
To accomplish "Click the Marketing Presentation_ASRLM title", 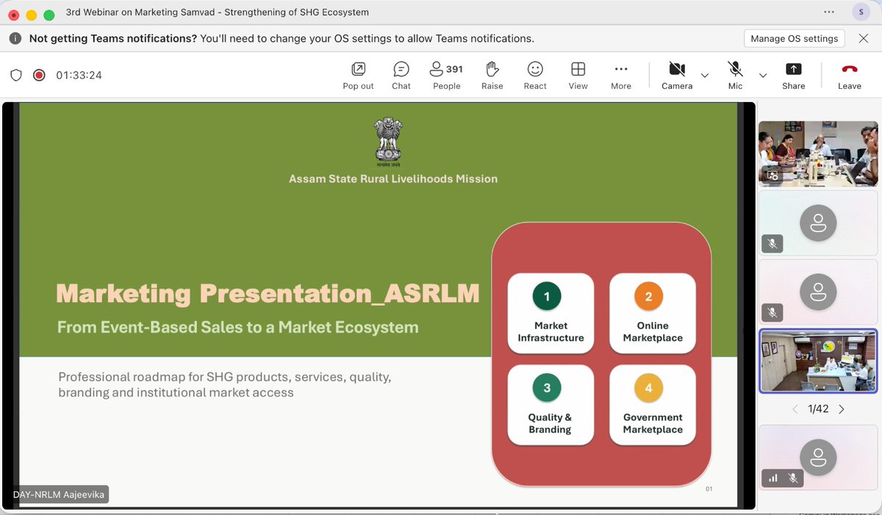I will (268, 294).
